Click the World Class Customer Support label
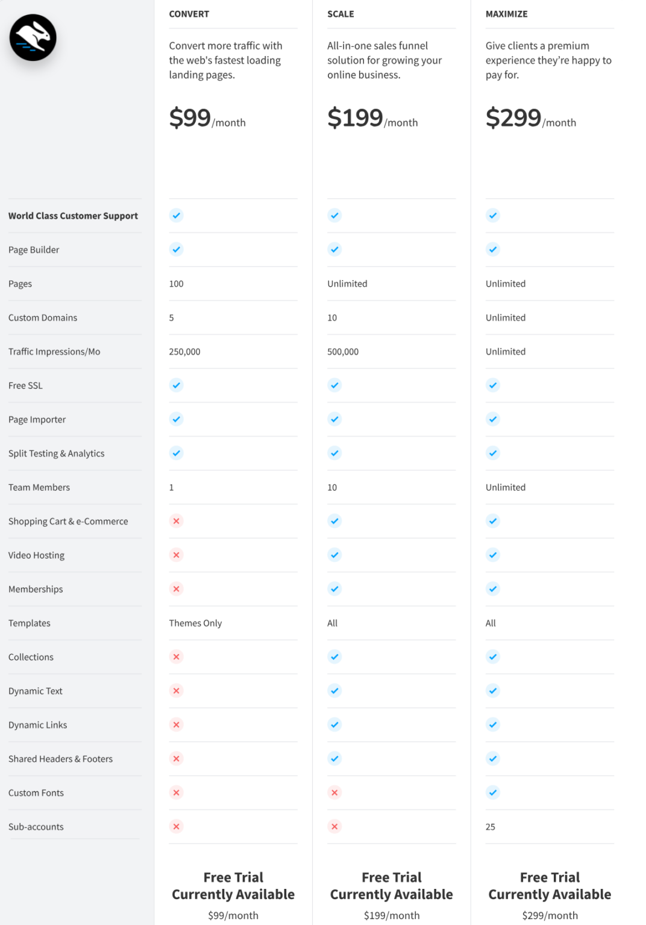 73,216
